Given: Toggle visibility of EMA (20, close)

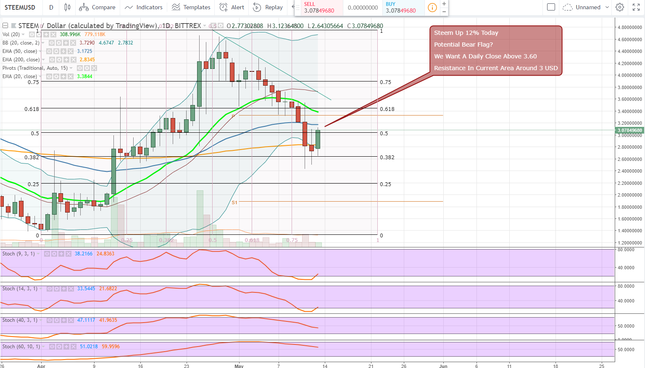Looking at the screenshot, I should (49, 76).
